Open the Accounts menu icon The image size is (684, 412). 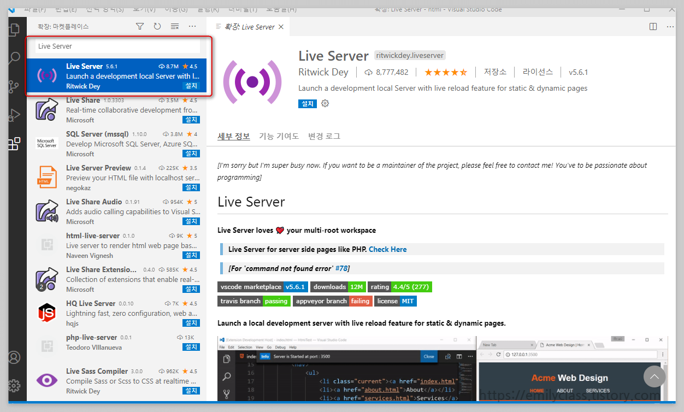click(x=15, y=357)
